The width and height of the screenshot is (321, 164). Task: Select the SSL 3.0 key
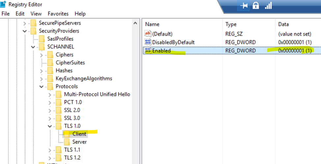point(72,118)
